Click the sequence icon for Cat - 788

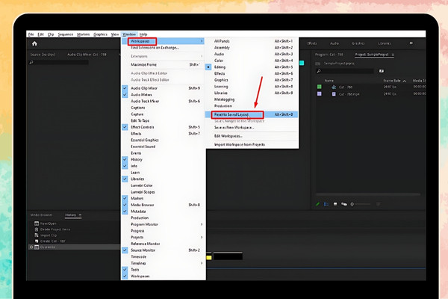pyautogui.click(x=334, y=87)
